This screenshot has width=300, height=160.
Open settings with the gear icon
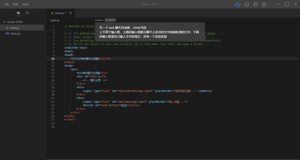264,4
